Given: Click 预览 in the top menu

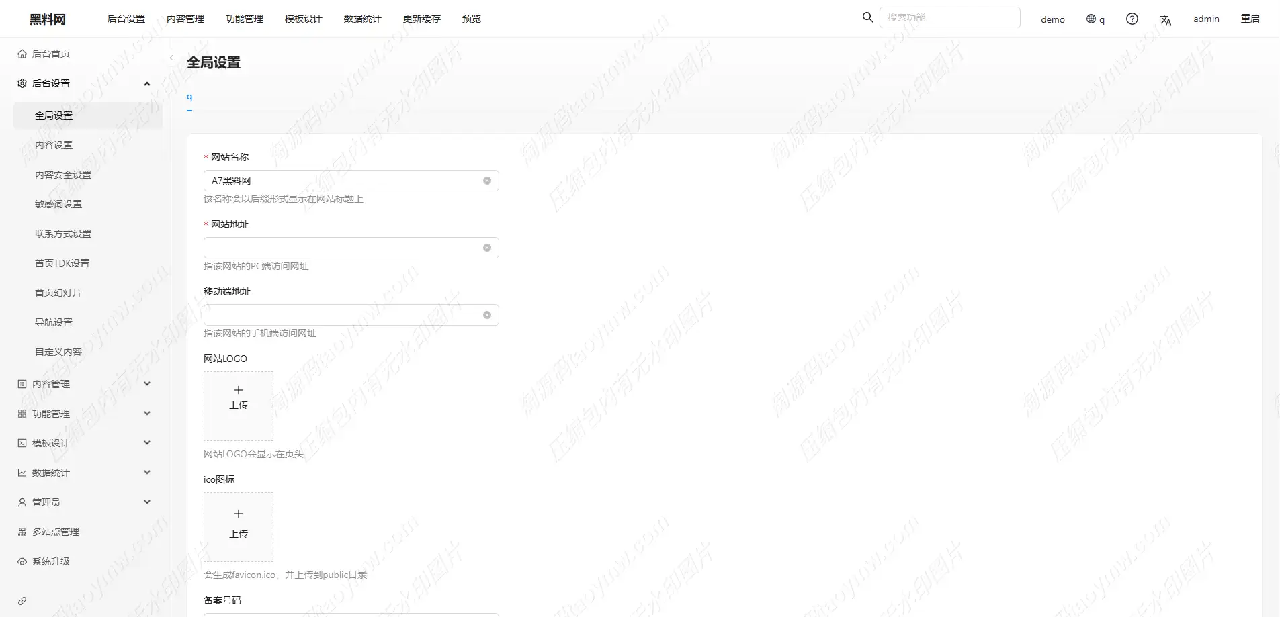Looking at the screenshot, I should [x=472, y=19].
